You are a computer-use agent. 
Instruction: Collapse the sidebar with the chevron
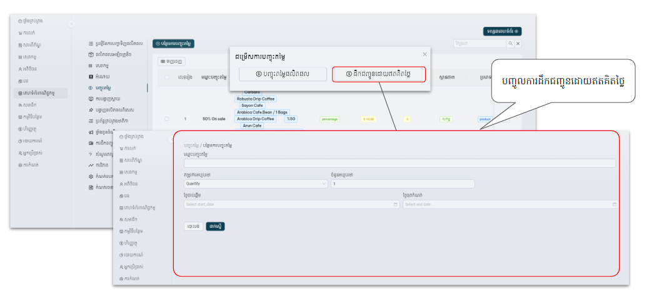pyautogui.click(x=71, y=24)
